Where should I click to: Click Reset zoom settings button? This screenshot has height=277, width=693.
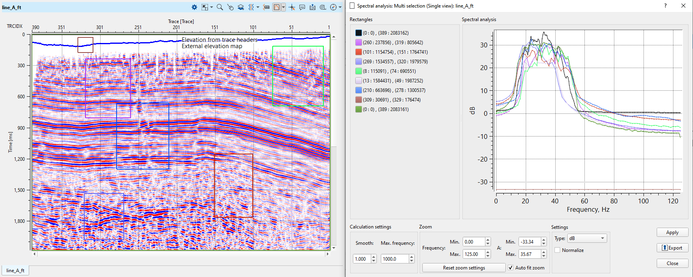point(463,268)
